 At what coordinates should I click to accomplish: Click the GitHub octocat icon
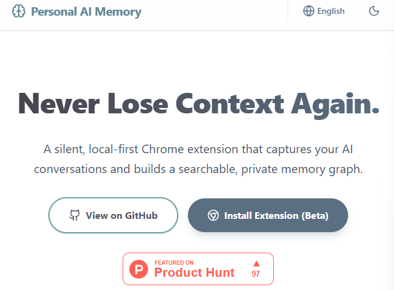tap(75, 215)
